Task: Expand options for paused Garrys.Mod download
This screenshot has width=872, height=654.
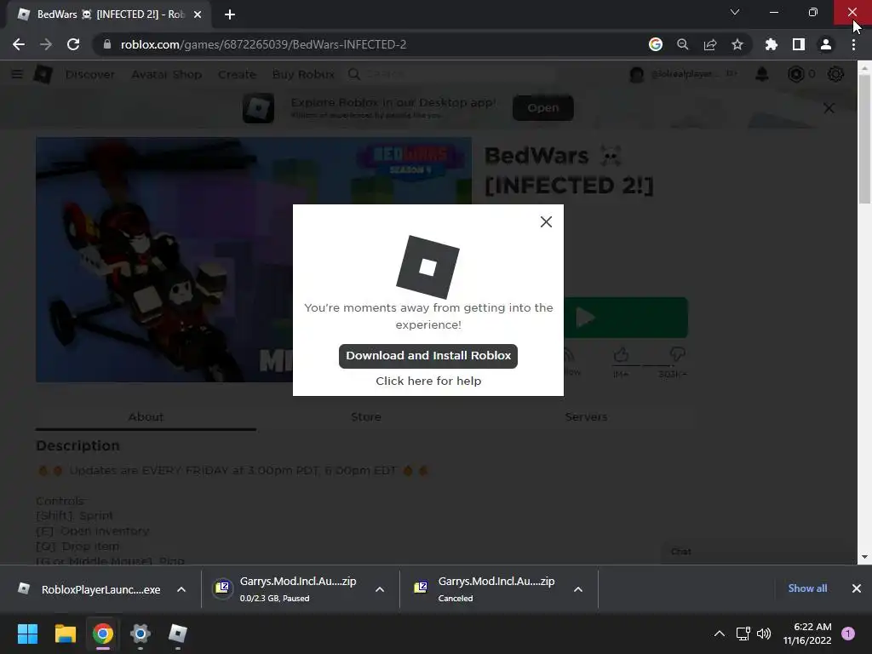Action: 380,589
